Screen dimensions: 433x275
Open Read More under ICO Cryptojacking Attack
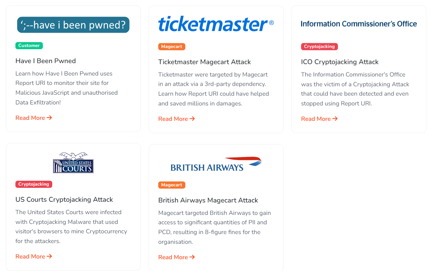point(319,119)
